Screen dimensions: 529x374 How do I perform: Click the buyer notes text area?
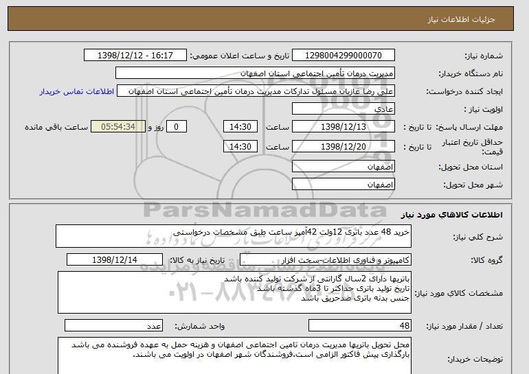[x=234, y=355]
